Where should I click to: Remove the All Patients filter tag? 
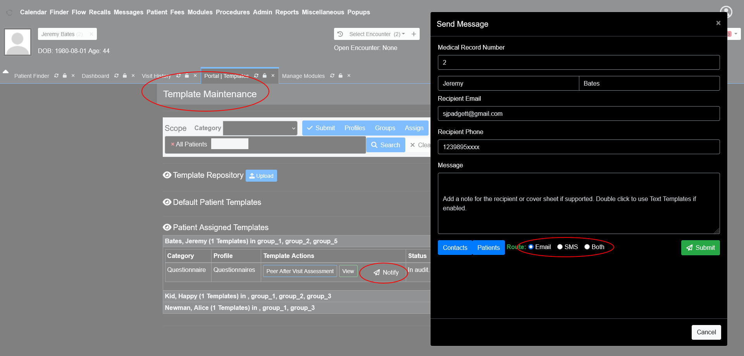172,144
